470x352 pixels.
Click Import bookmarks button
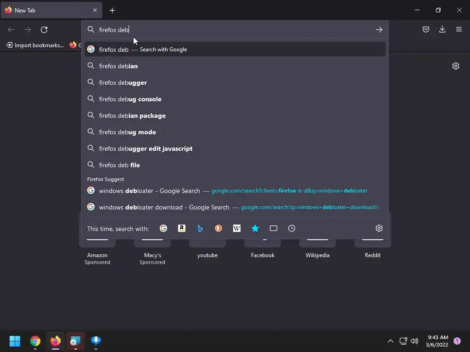pos(35,45)
